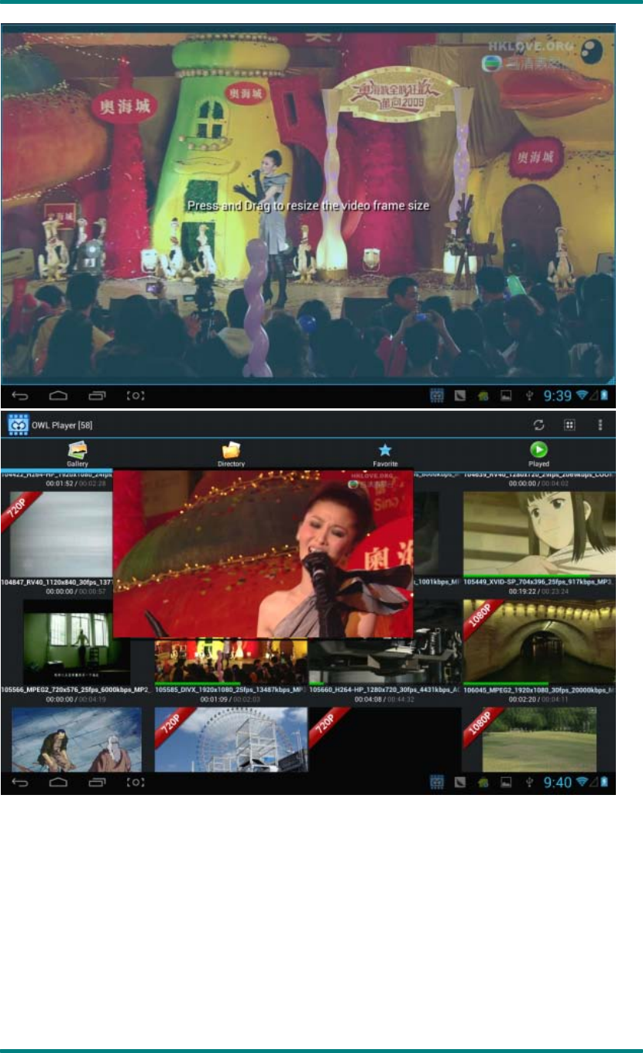
Task: Select the 106045_MPEG2_1920x1080 file name
Action: 539,688
